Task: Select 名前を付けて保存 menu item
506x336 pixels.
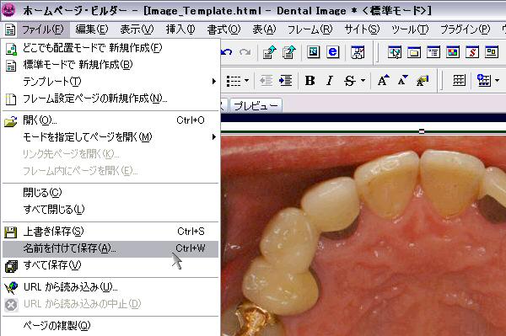Action: point(110,248)
